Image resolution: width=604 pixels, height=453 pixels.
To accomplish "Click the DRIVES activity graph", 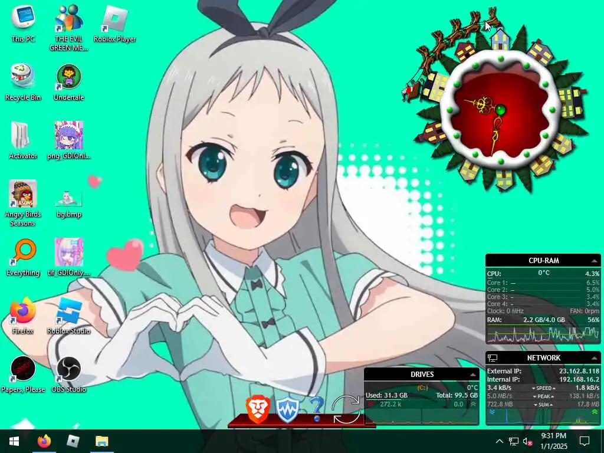I will (422, 416).
